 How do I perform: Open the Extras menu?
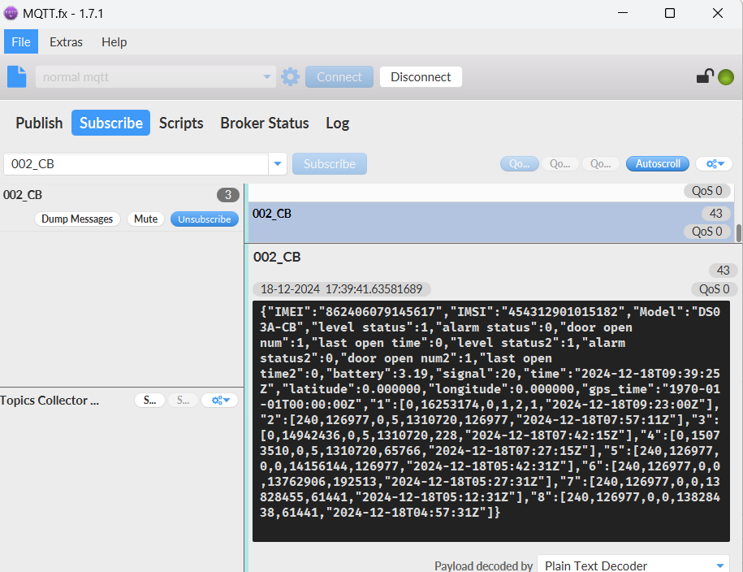(66, 41)
